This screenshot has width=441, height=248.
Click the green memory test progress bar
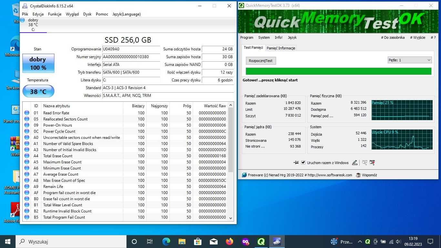tap(339, 71)
